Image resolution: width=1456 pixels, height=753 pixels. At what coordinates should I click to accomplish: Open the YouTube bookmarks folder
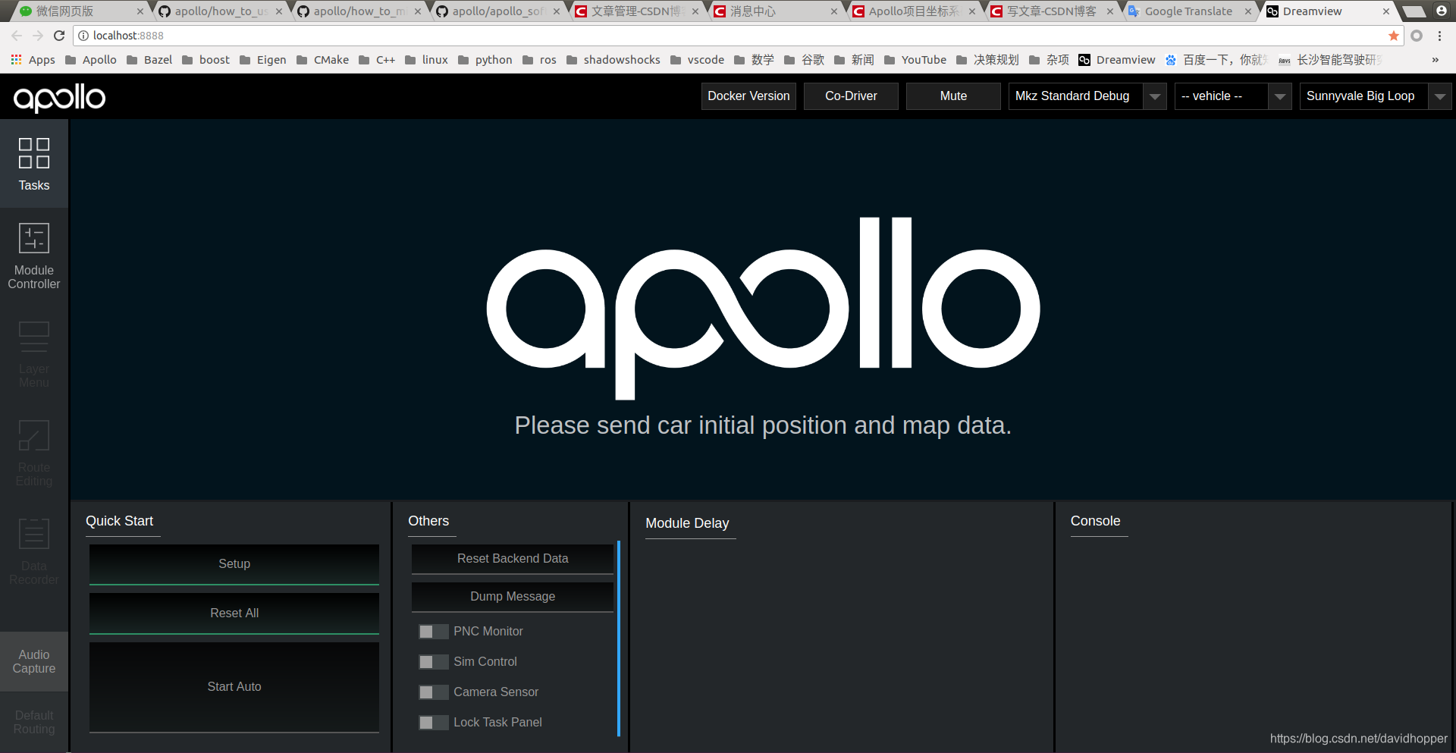point(915,60)
